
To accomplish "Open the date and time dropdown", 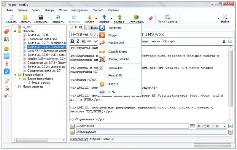I will (225, 126).
